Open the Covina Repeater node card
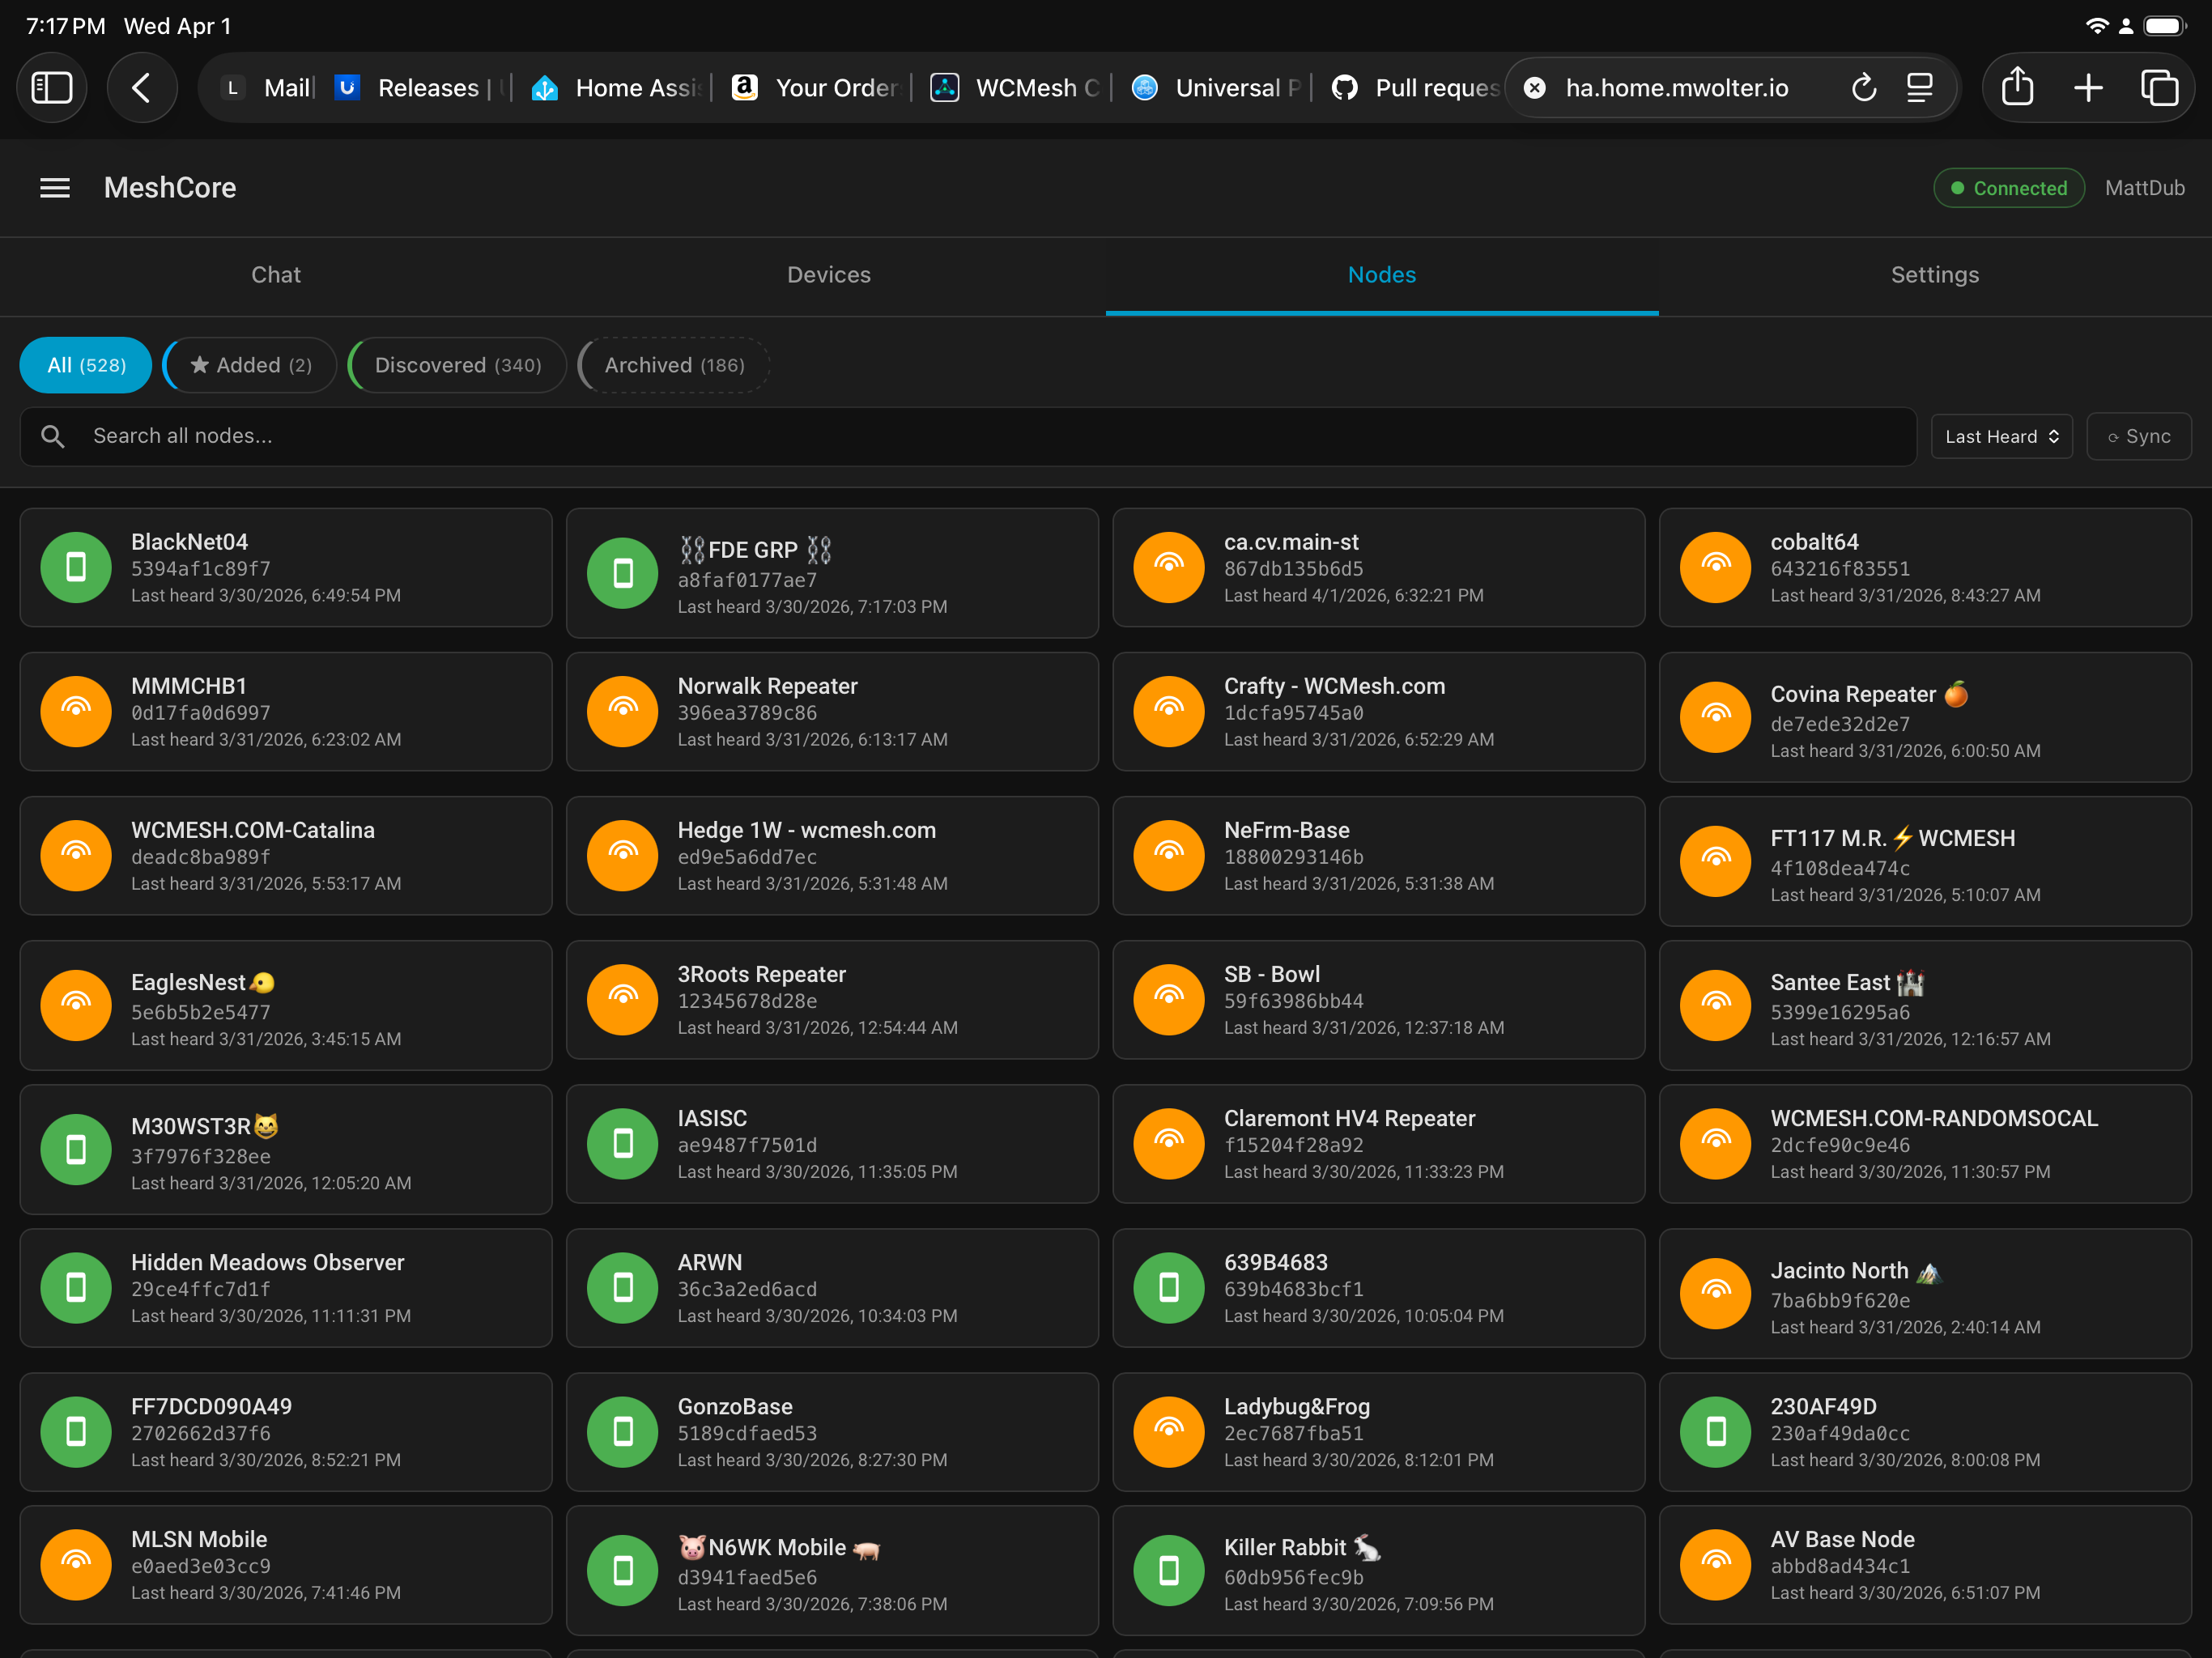The height and width of the screenshot is (1658, 2212). [x=1925, y=718]
